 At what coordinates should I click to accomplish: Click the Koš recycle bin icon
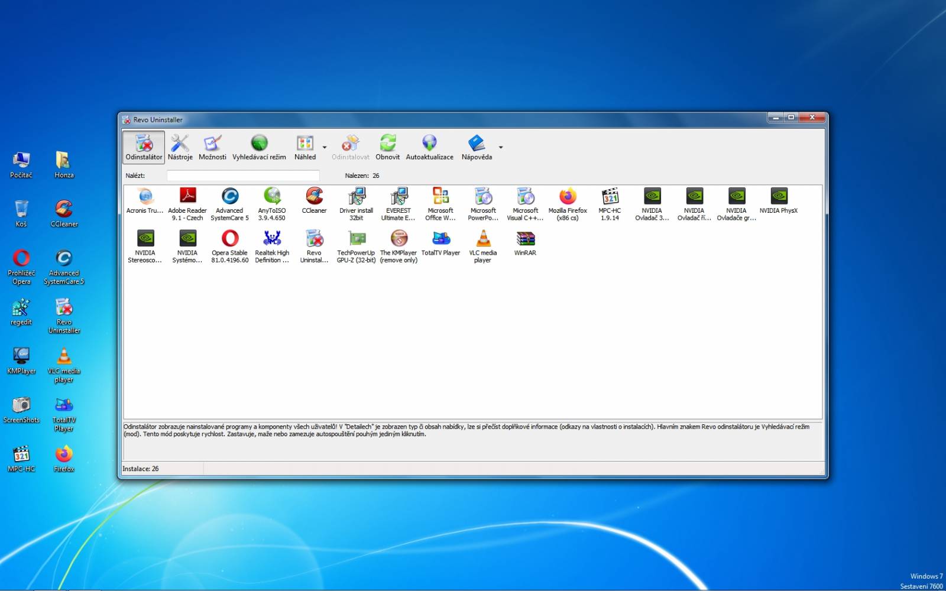coord(21,214)
